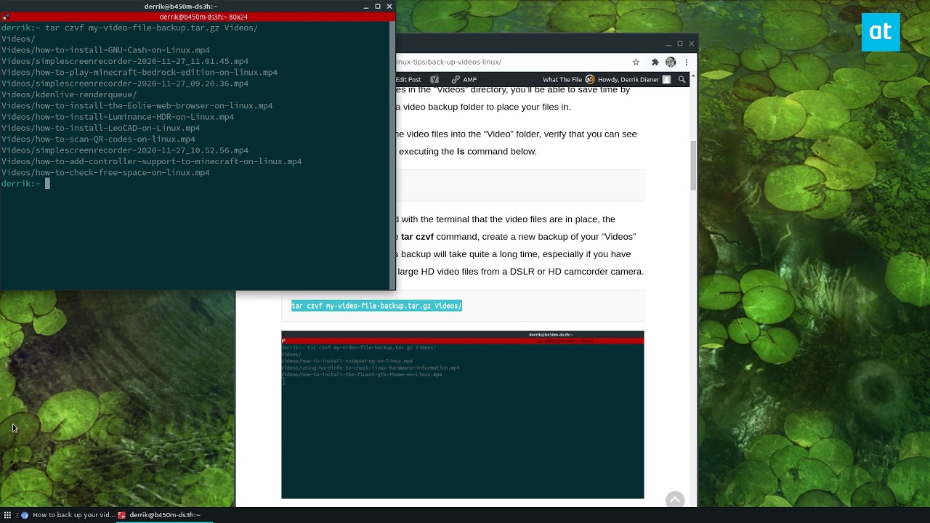The height and width of the screenshot is (523, 930).
Task: Minimize the browser window
Action: tap(668, 44)
